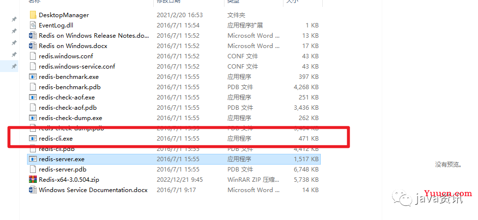Viewport: 478px width, 220px height.
Task: Click the size 17 KB
Action: (x=310, y=46)
